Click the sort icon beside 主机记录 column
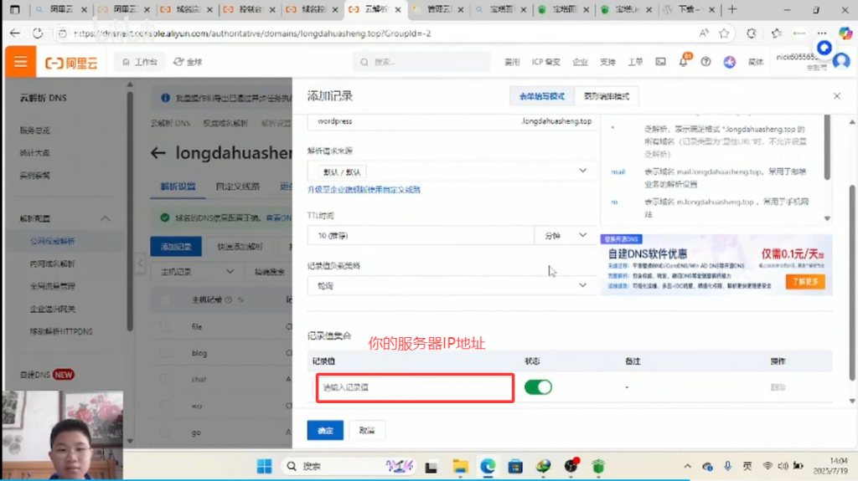Image resolution: width=858 pixels, height=481 pixels. click(x=240, y=299)
